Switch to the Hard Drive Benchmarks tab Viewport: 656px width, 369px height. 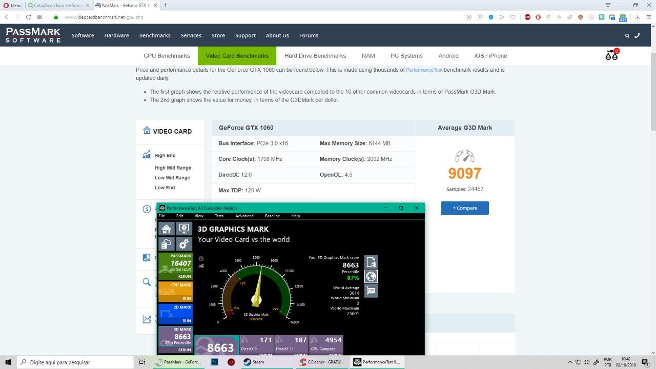[x=315, y=56]
